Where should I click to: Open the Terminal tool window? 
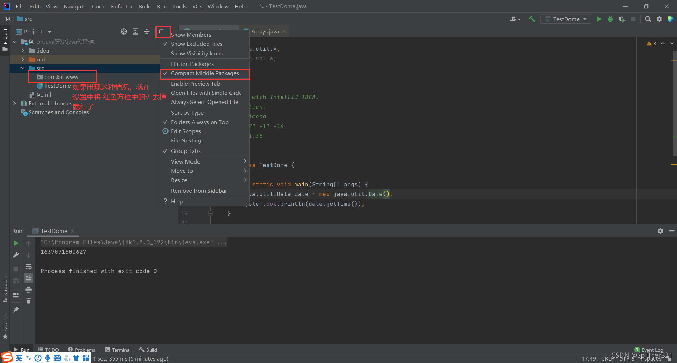(118, 350)
